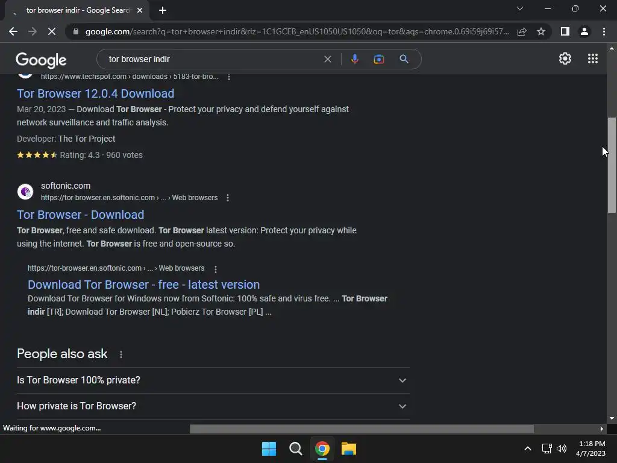Click 'Rating: 4.3 · 960 votes' text
The width and height of the screenshot is (617, 463).
point(101,155)
